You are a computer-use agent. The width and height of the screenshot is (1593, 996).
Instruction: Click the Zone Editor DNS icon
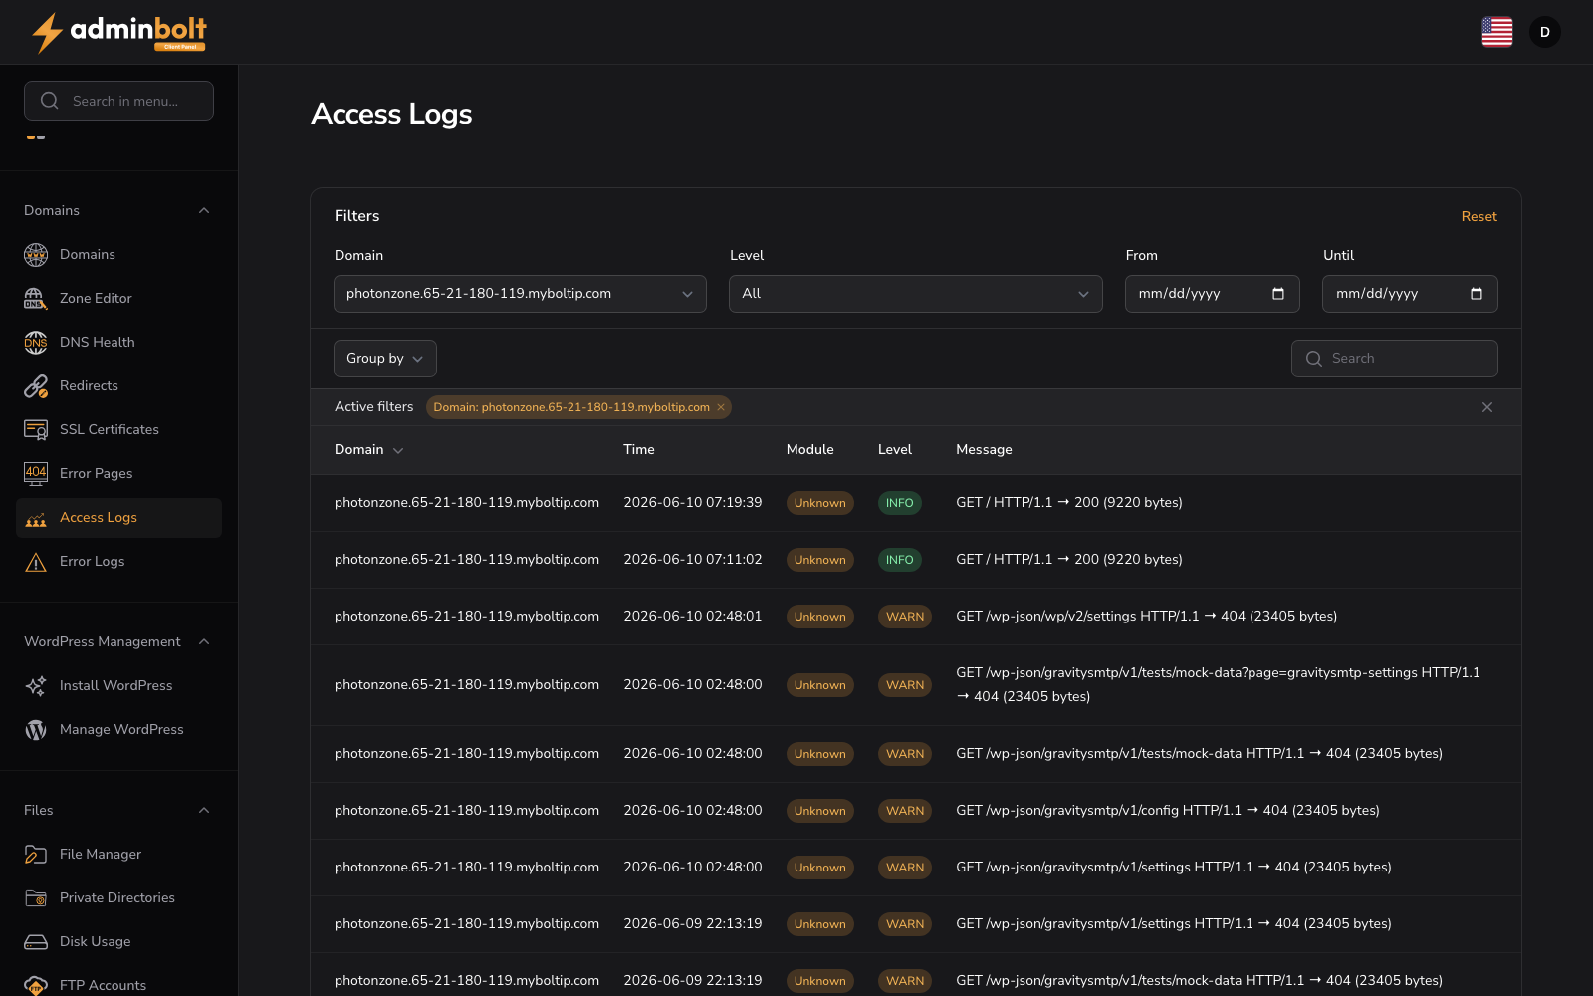coord(36,299)
